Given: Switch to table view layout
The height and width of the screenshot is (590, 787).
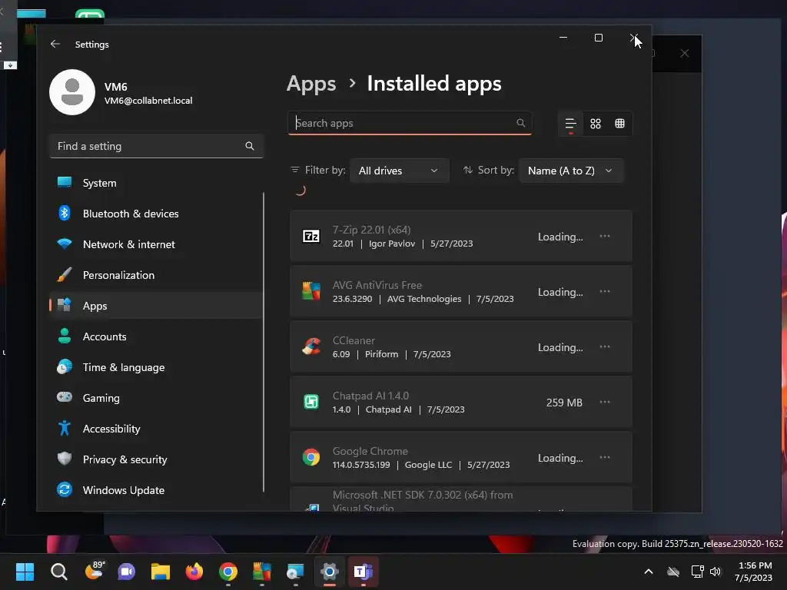Looking at the screenshot, I should point(620,124).
